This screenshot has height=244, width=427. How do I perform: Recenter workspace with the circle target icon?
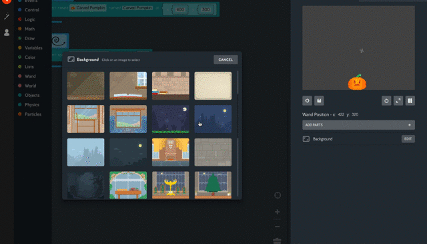point(278,195)
